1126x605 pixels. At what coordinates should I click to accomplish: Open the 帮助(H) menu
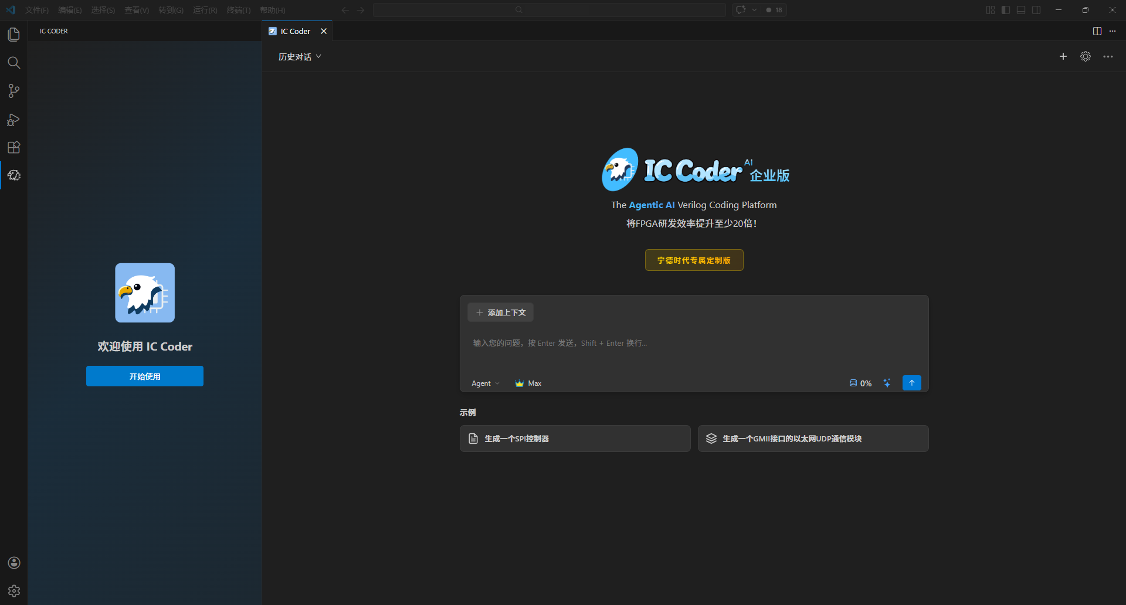coord(272,10)
